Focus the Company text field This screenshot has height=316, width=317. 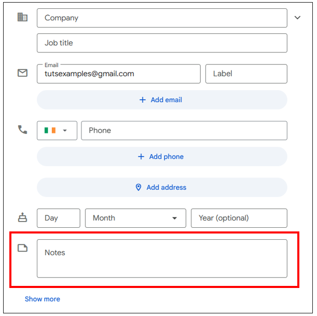coord(162,18)
